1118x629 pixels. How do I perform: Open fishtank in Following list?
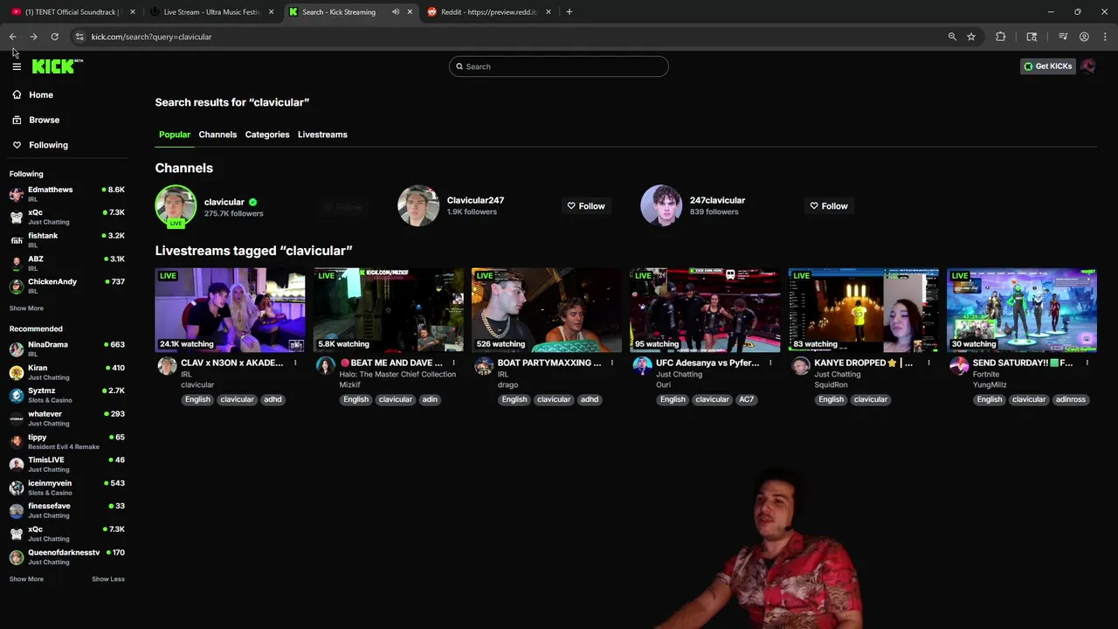(x=67, y=240)
